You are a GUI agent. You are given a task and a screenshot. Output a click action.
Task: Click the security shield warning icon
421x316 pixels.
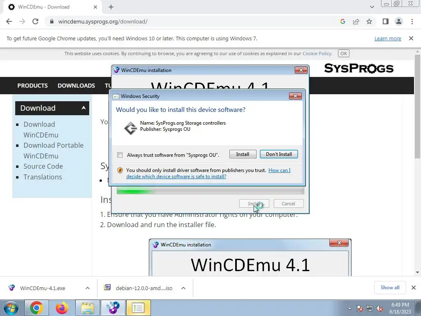click(x=120, y=170)
